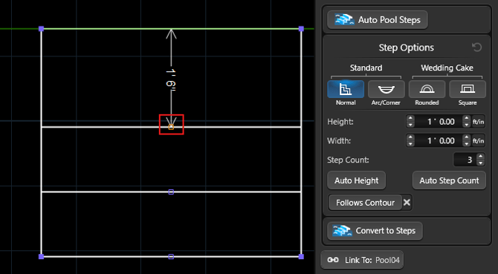Remove Follows Contour with the X icon
This screenshot has height=274, width=498.
pyautogui.click(x=407, y=203)
